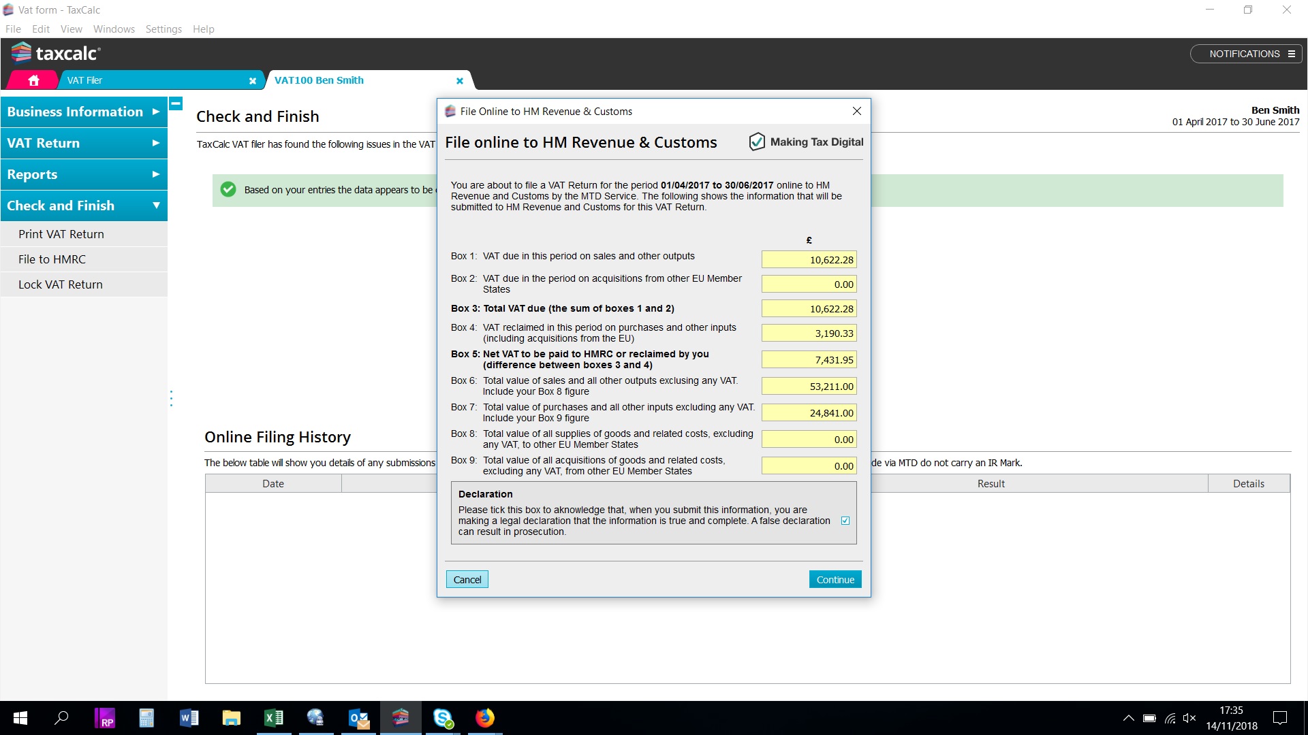Click the Box 1 VAT due field
The width and height of the screenshot is (1308, 735).
point(809,260)
